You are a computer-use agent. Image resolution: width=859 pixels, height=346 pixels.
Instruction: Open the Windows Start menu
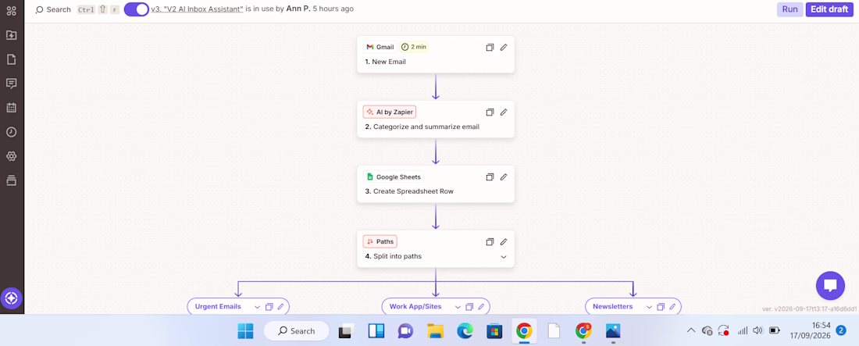pos(245,330)
